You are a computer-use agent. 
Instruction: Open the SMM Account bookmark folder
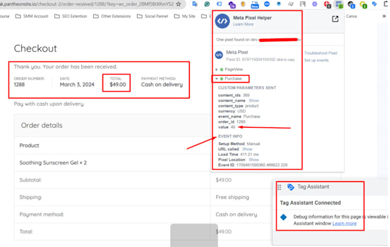[x=32, y=16]
